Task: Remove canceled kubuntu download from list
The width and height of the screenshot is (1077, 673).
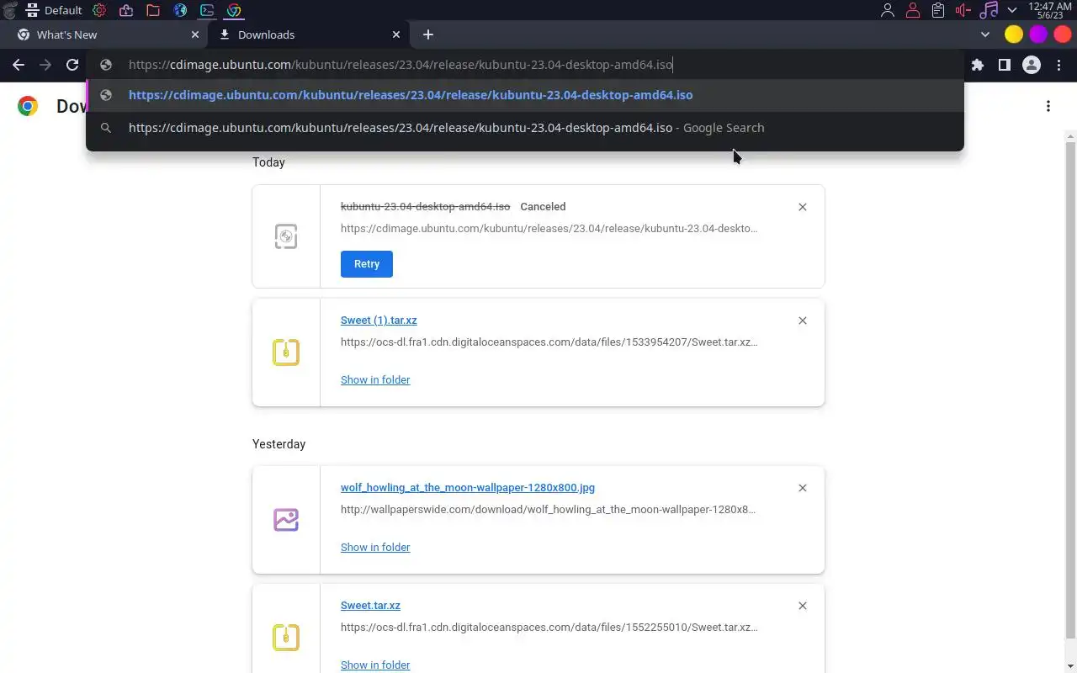Action: (x=802, y=207)
